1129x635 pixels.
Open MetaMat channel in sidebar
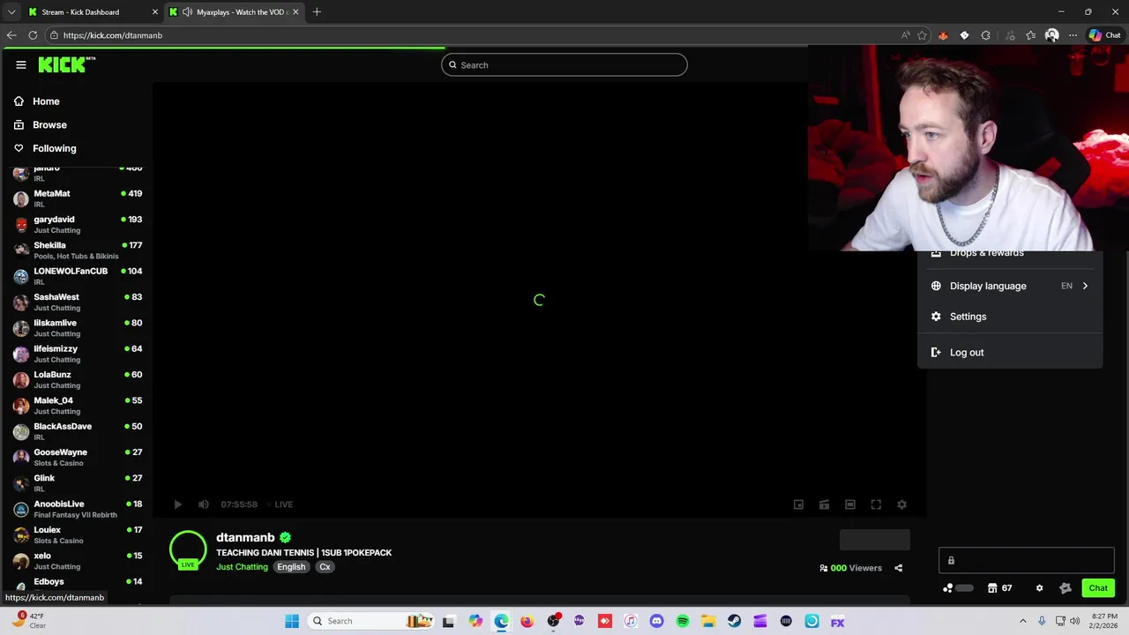[x=78, y=198]
